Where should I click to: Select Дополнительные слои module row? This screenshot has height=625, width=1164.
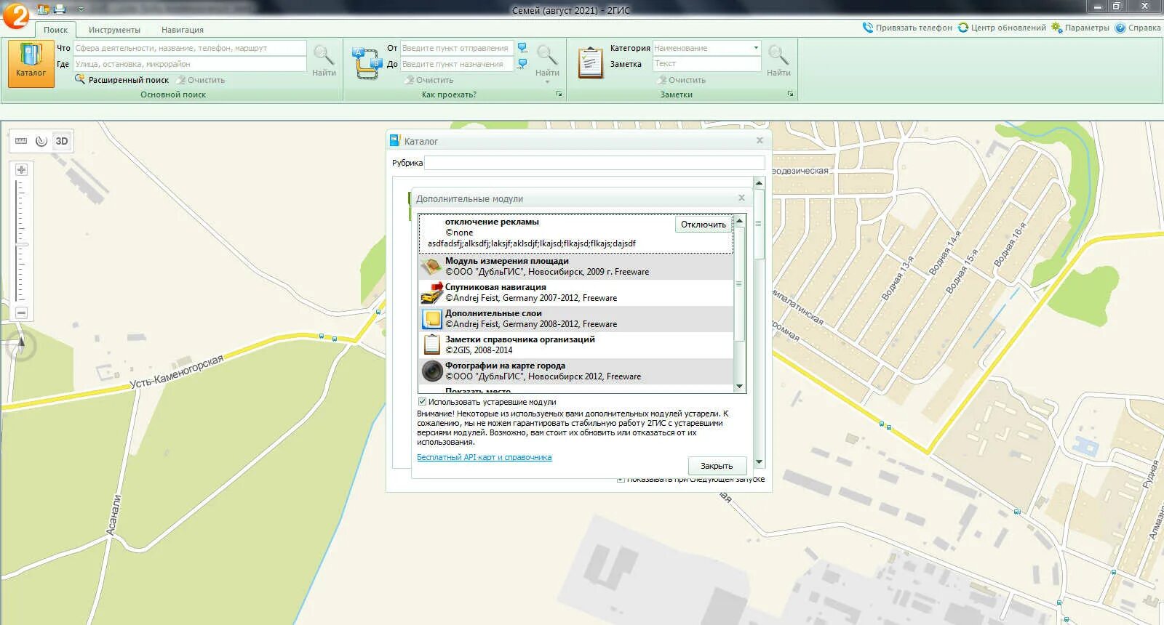[576, 319]
